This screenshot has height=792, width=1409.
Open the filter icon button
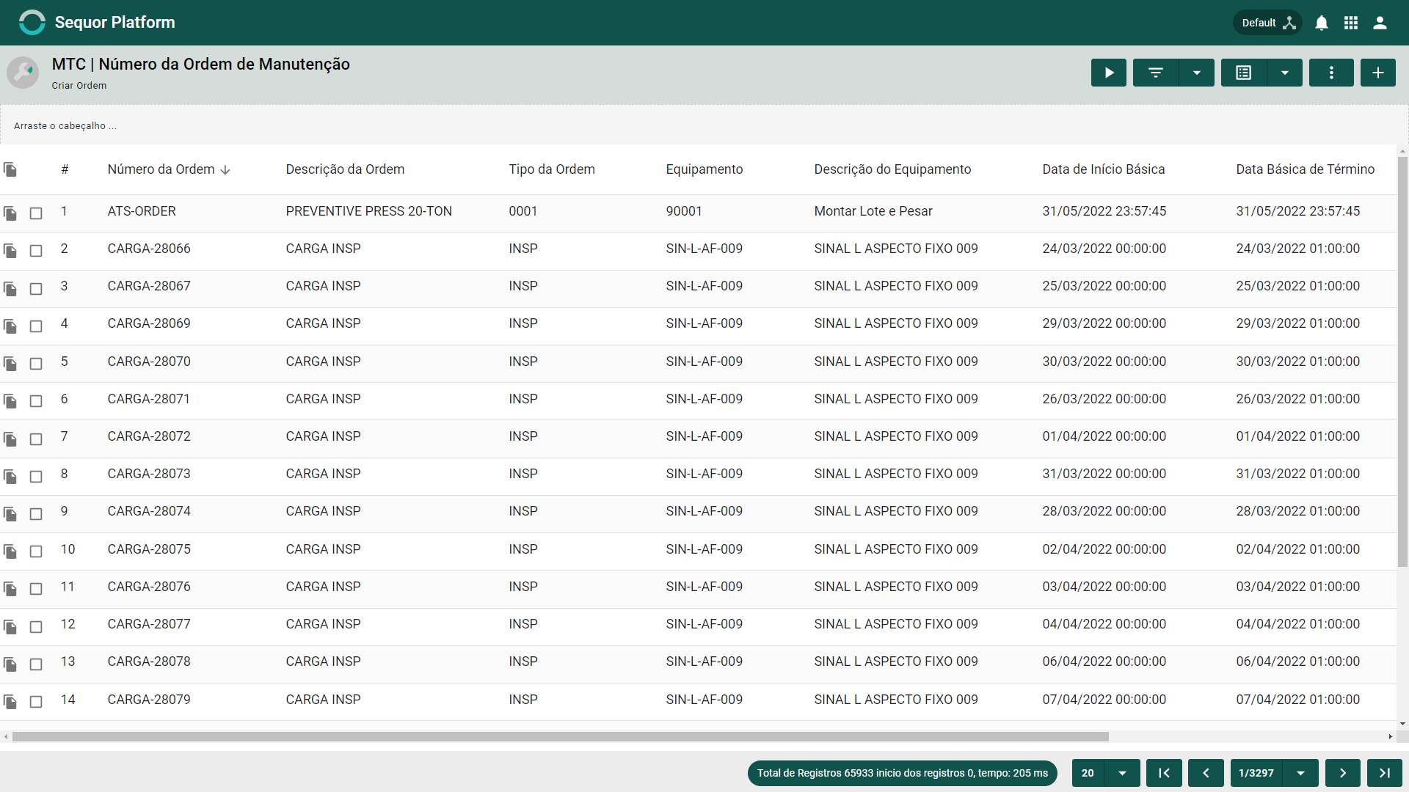pyautogui.click(x=1156, y=73)
